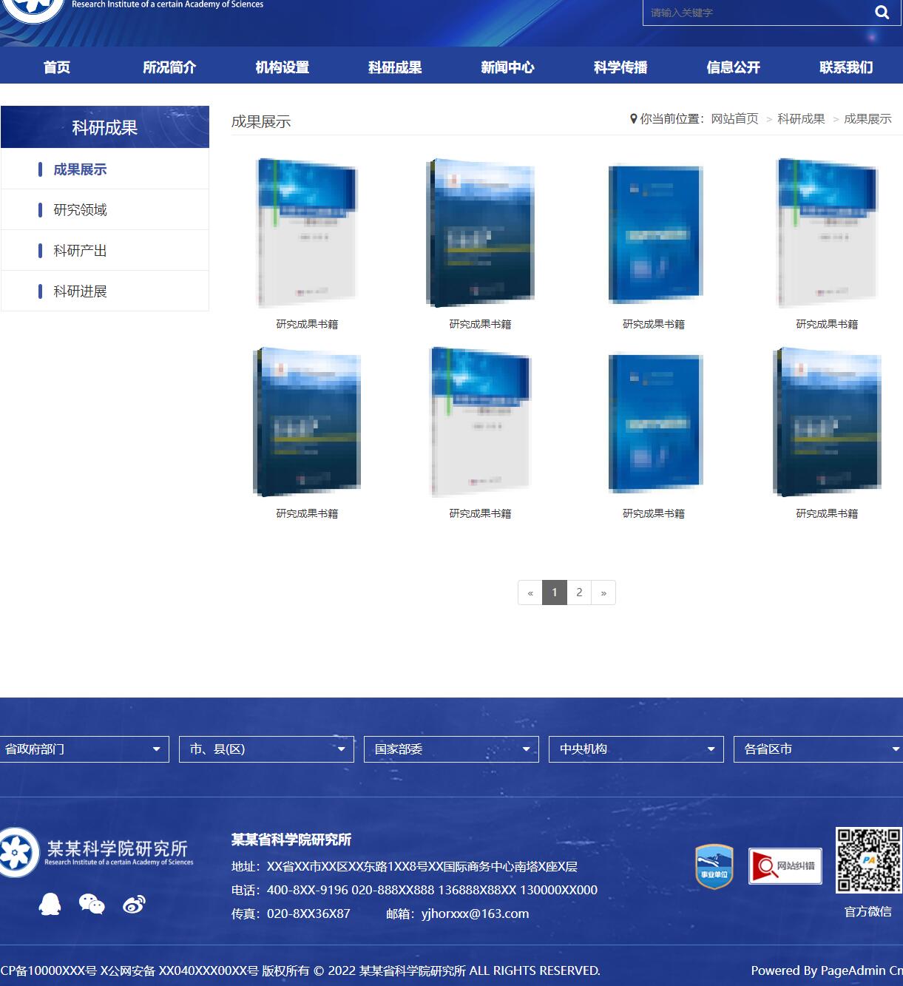Screen dimensions: 903x986
Task: Click 网站首页 breadcrumb link
Action: [x=734, y=119]
